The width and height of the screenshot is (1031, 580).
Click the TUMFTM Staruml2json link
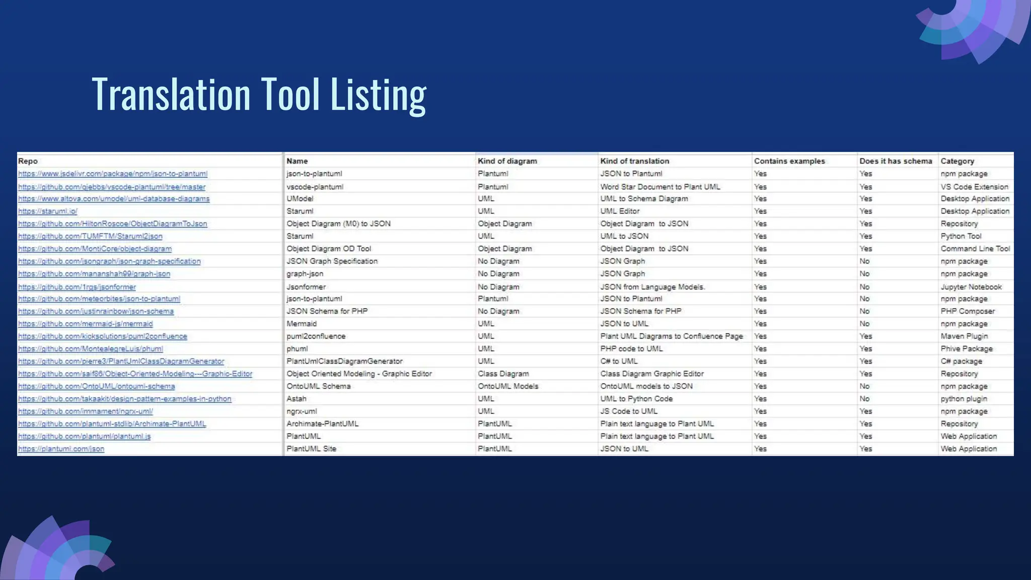click(90, 236)
